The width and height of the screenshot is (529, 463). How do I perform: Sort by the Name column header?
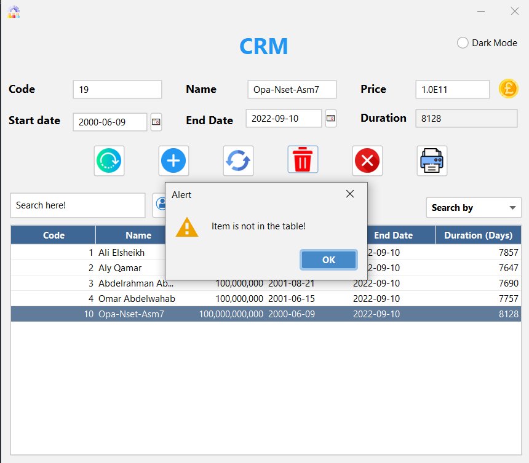pos(131,235)
